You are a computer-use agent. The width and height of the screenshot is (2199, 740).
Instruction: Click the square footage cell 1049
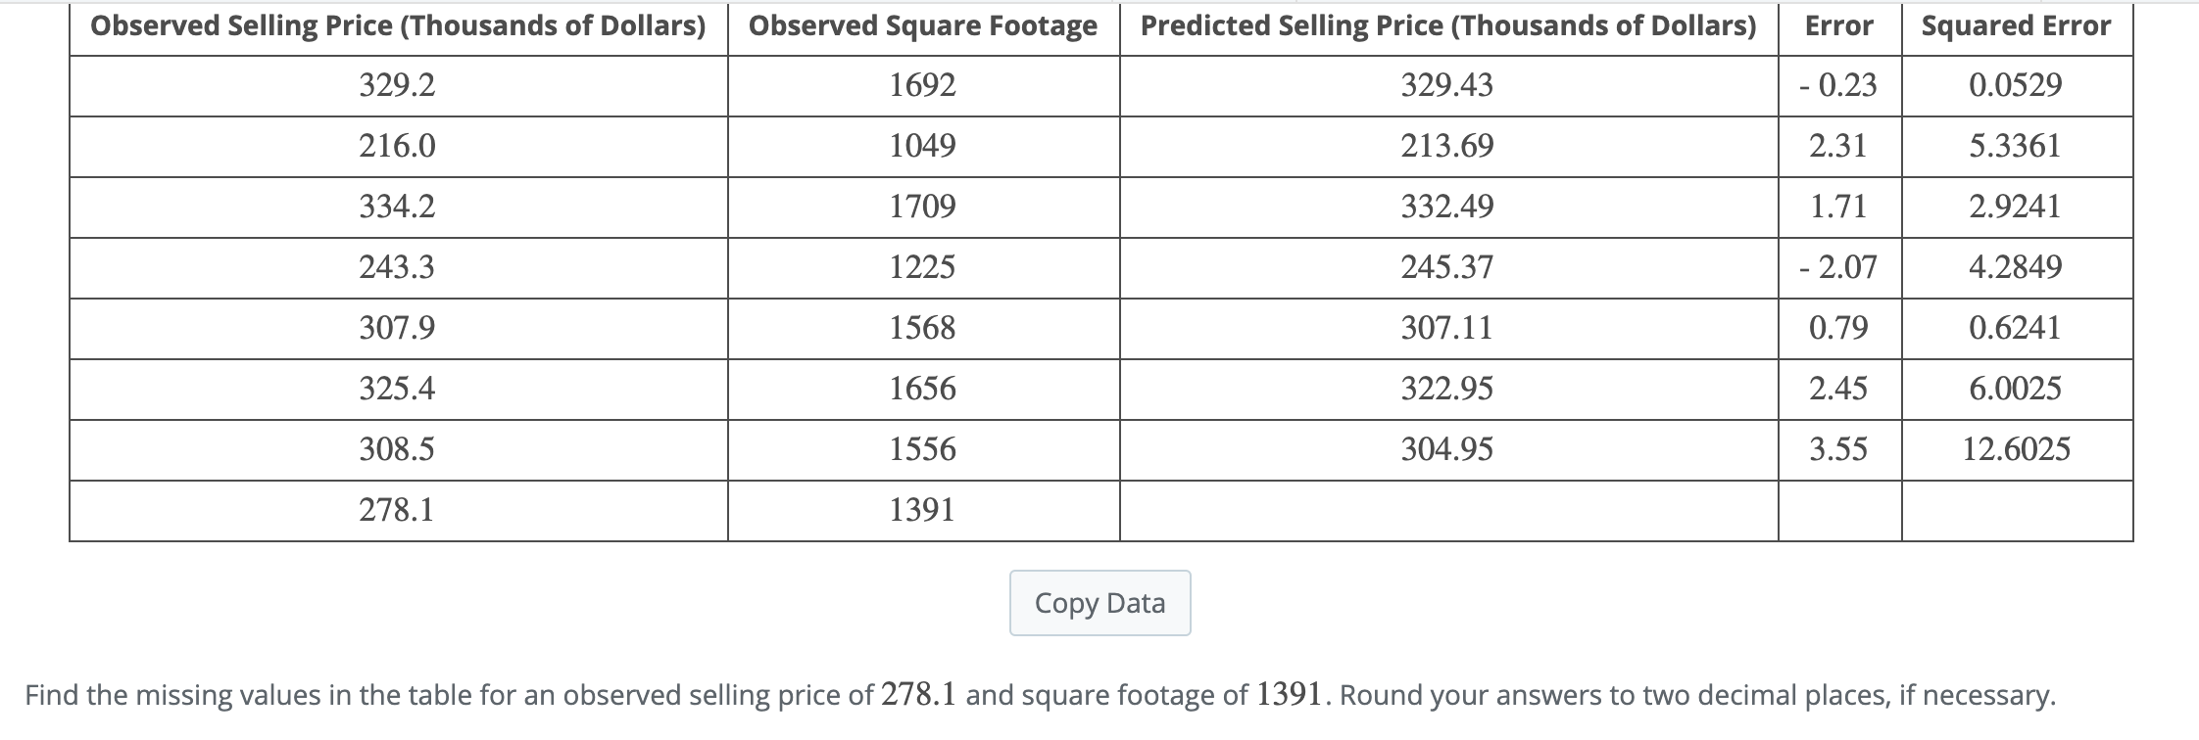(x=922, y=147)
